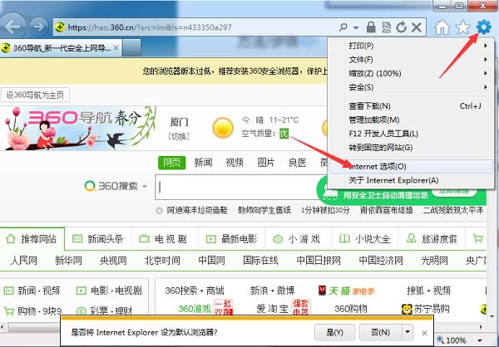
Task: Open 安全(S) menu item
Action: click(x=411, y=87)
